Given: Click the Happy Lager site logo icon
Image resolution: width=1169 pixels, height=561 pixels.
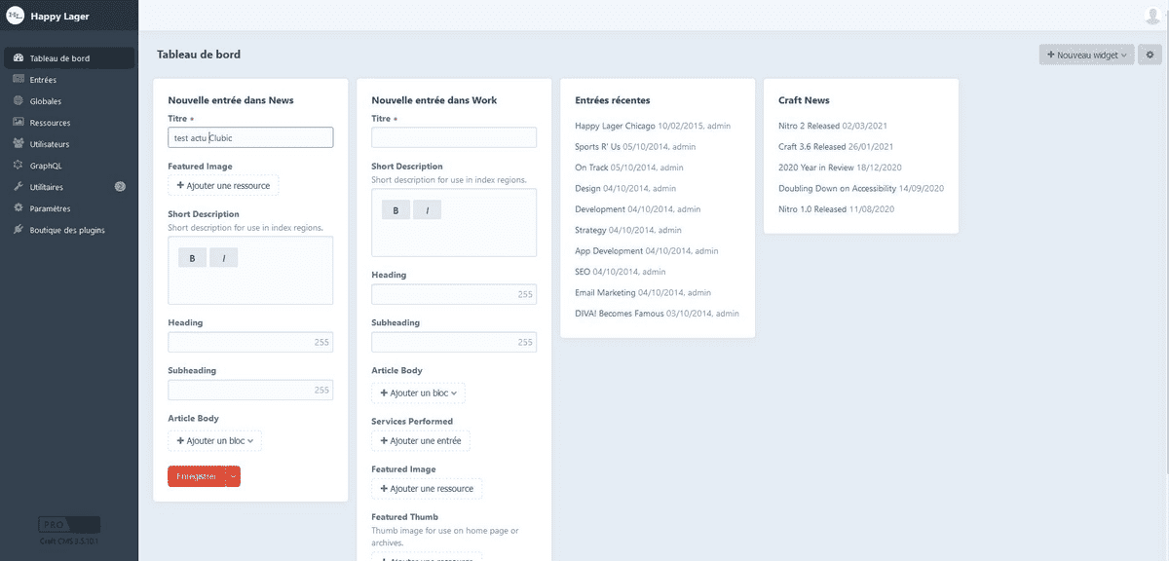Looking at the screenshot, I should (15, 15).
